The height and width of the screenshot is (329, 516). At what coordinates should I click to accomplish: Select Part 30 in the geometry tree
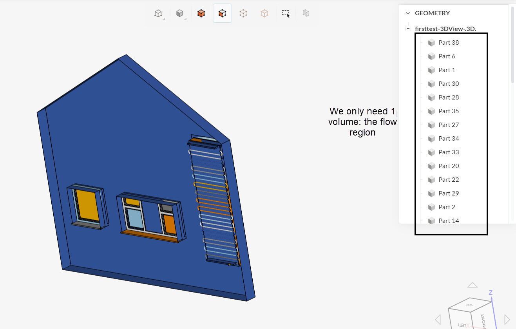point(449,83)
